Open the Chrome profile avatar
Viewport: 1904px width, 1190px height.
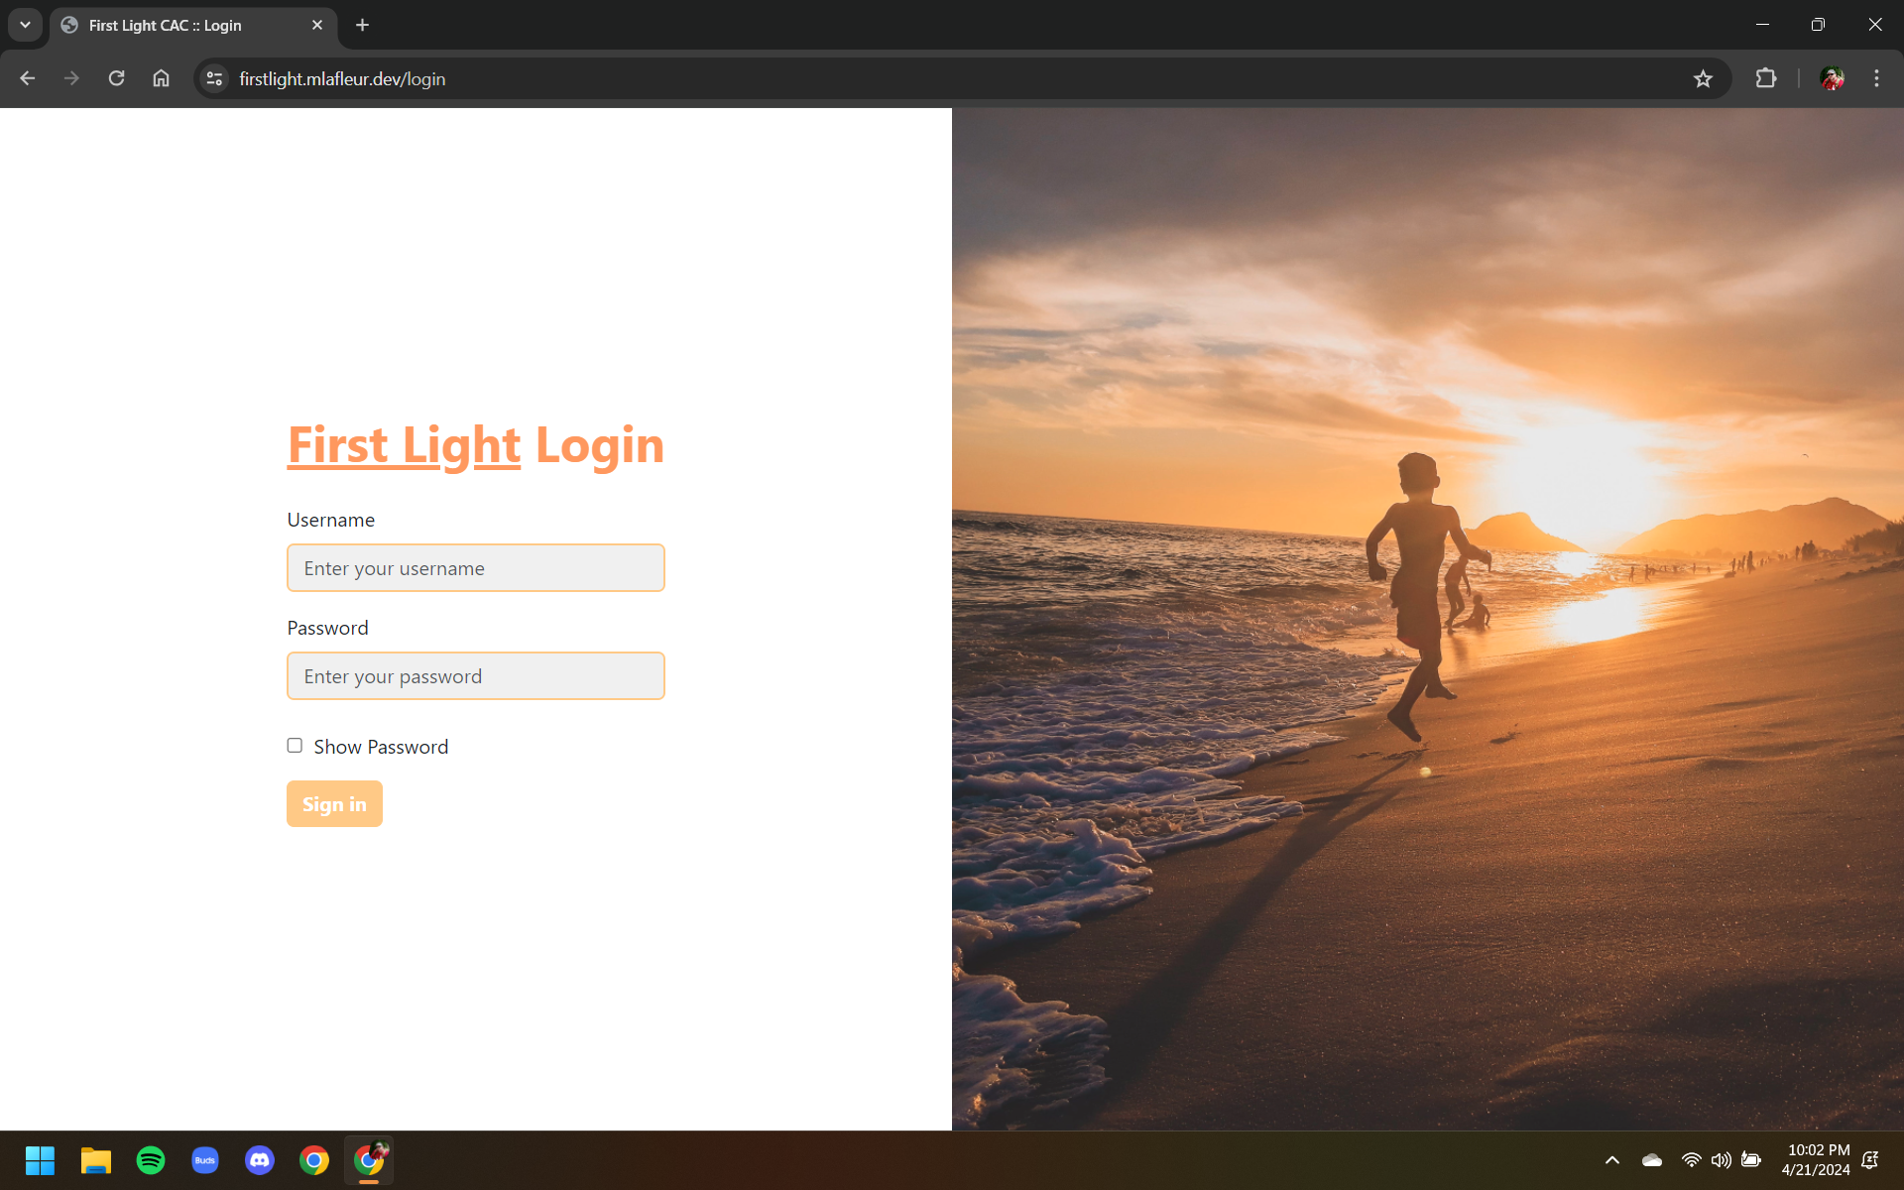[x=1831, y=78]
